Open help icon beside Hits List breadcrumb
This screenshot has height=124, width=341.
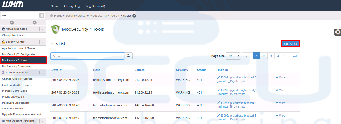(x=134, y=16)
